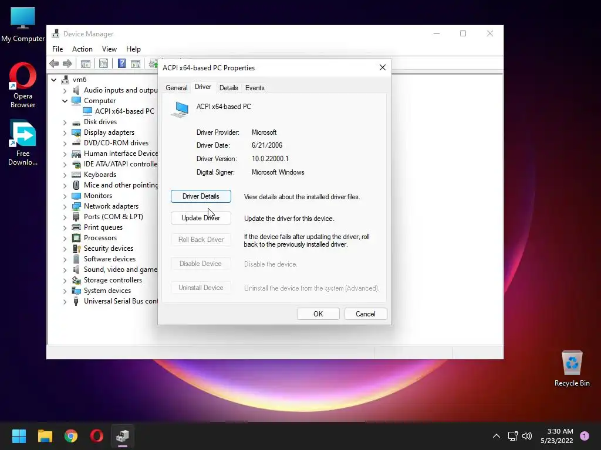Click Show/Hide Action Pane toolbar icon
Image resolution: width=601 pixels, height=450 pixels.
(x=136, y=63)
